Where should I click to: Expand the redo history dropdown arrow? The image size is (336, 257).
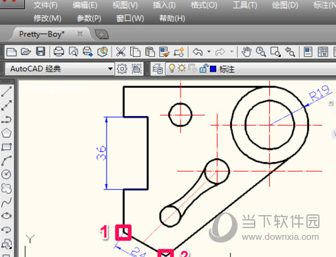(231, 52)
